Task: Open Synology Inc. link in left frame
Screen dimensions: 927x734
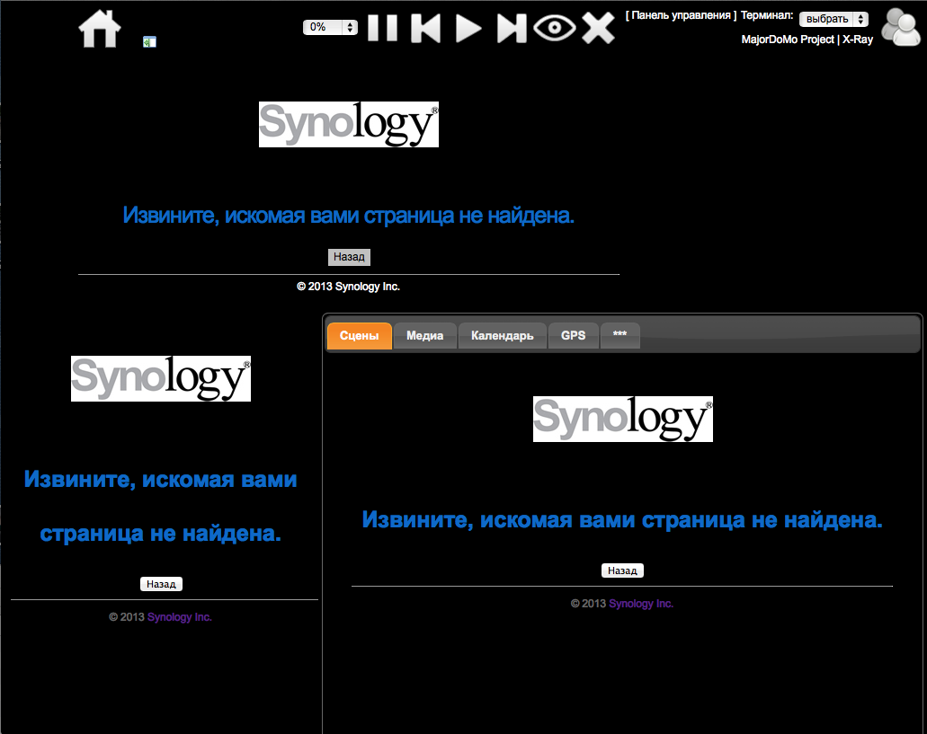Action: pyautogui.click(x=179, y=617)
